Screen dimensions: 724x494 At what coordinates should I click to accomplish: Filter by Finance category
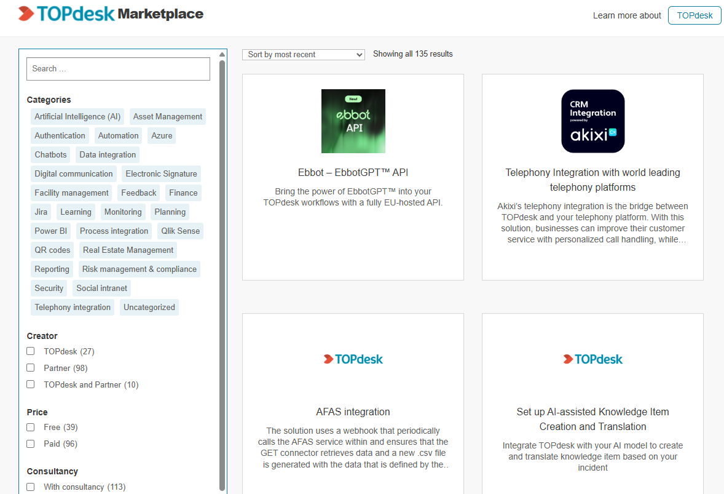183,193
